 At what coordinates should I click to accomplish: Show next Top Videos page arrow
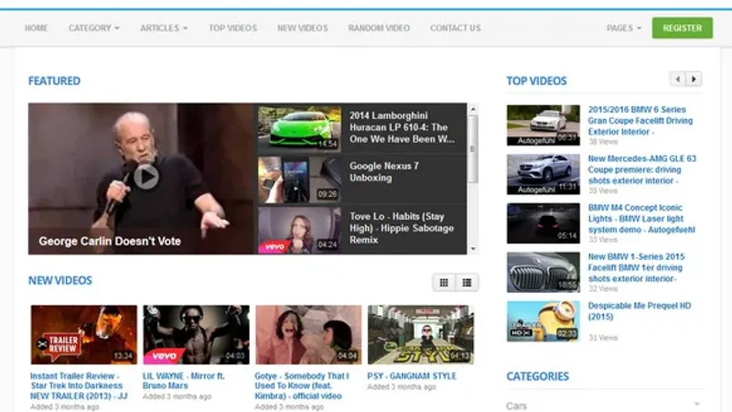coord(694,79)
